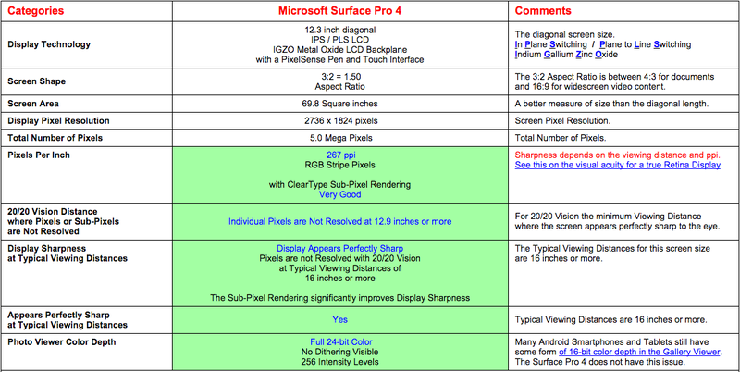Select the 3:2 = 1.50 value

[x=339, y=77]
